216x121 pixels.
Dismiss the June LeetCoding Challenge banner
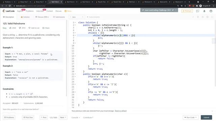[176, 10]
